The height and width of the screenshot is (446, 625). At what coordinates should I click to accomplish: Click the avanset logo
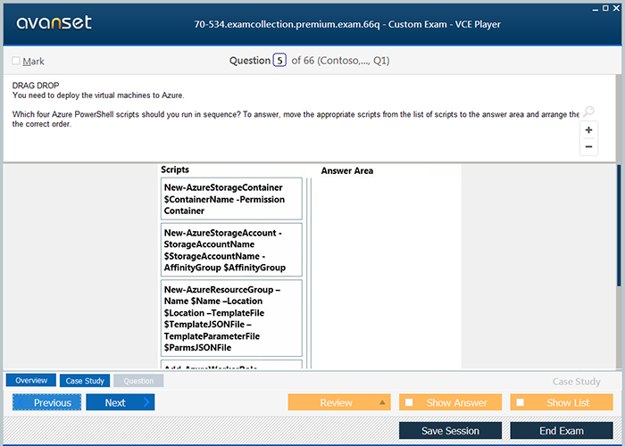click(x=54, y=22)
